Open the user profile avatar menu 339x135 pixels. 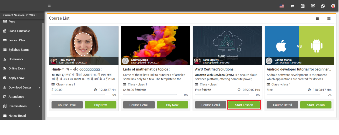333,6
